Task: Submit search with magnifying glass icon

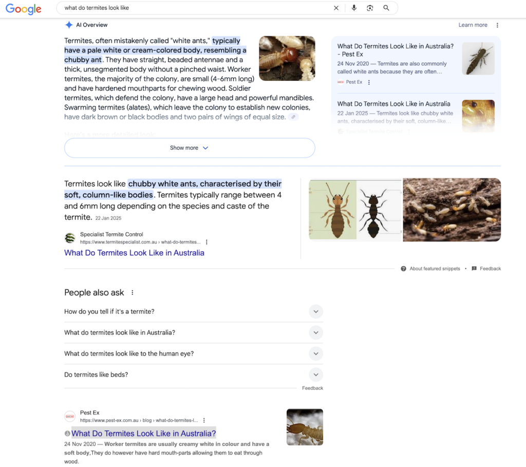Action: pyautogui.click(x=386, y=8)
